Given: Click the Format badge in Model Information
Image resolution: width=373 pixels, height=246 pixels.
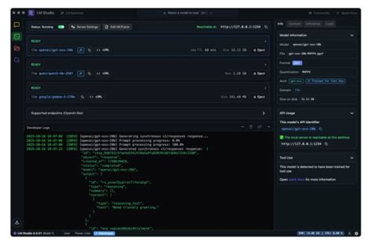Looking at the screenshot, I should [297, 63].
